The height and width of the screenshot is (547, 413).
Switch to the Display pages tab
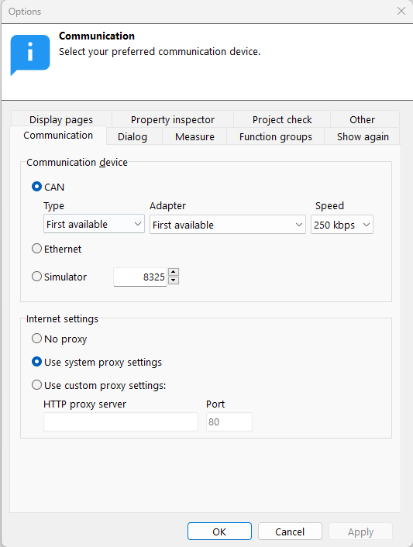[61, 119]
